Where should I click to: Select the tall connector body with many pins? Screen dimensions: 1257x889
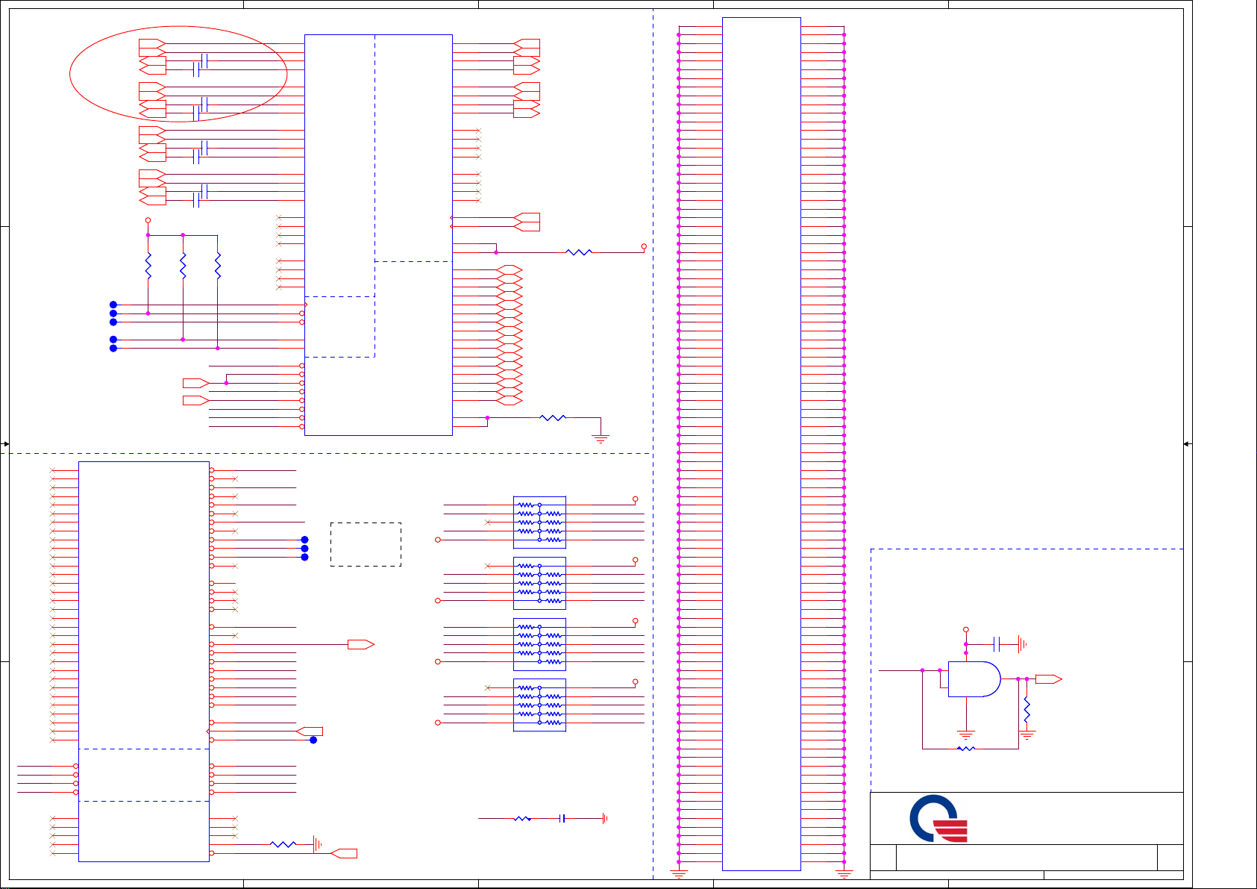click(x=761, y=443)
